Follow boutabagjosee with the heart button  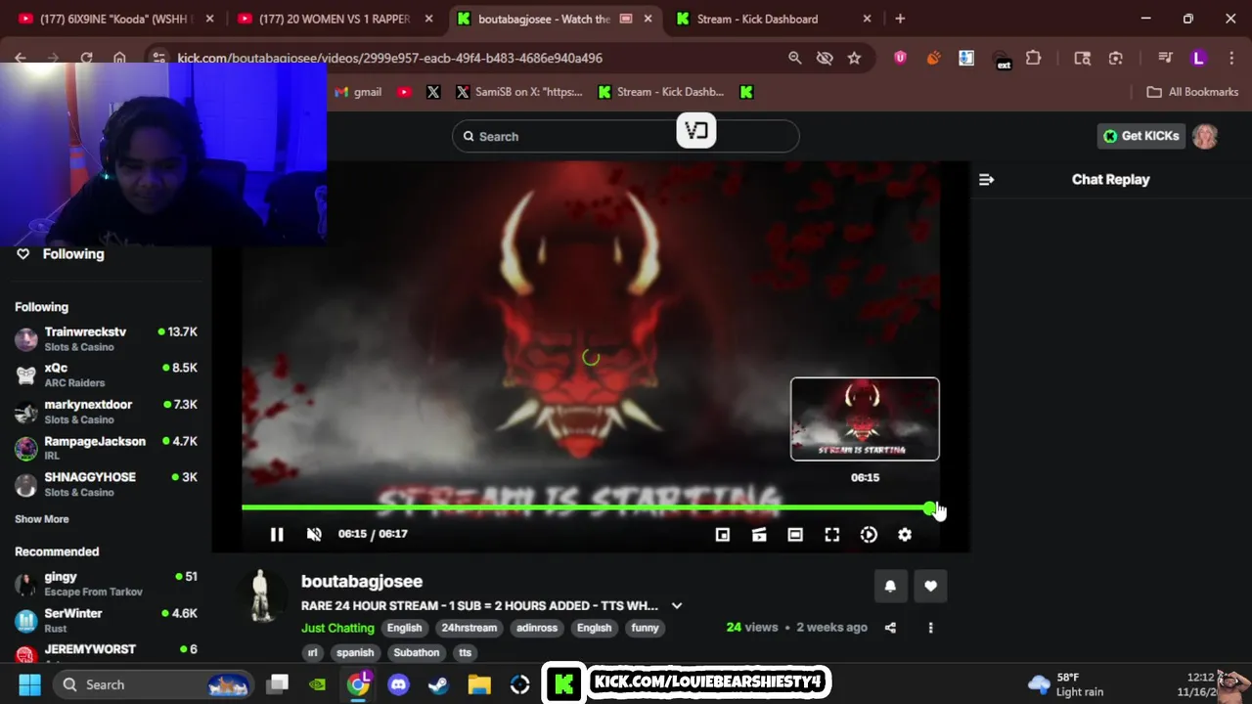coord(930,586)
